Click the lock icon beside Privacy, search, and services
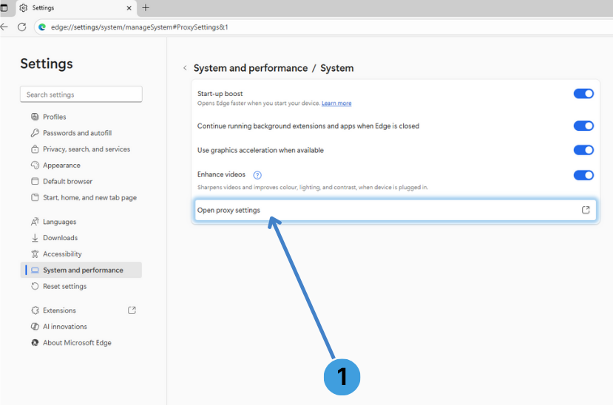613x405 pixels. (35, 149)
